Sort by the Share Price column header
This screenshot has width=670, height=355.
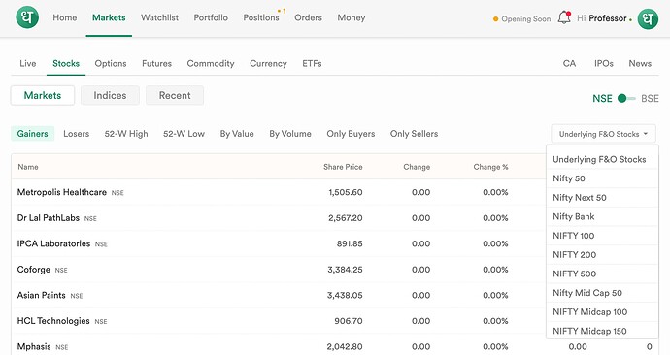[343, 167]
